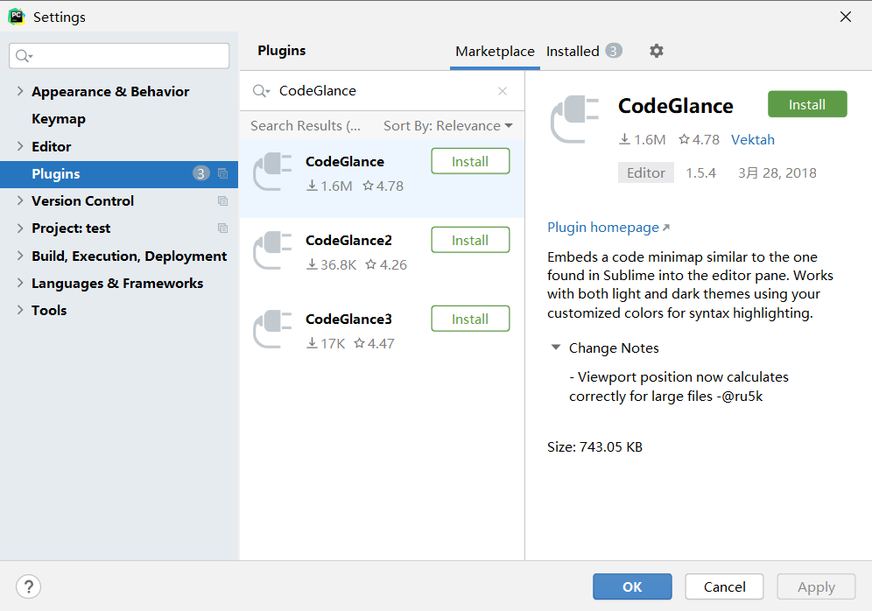Click the Plugins badge showing 3
Viewport: 872px width, 611px height.
pyautogui.click(x=201, y=173)
